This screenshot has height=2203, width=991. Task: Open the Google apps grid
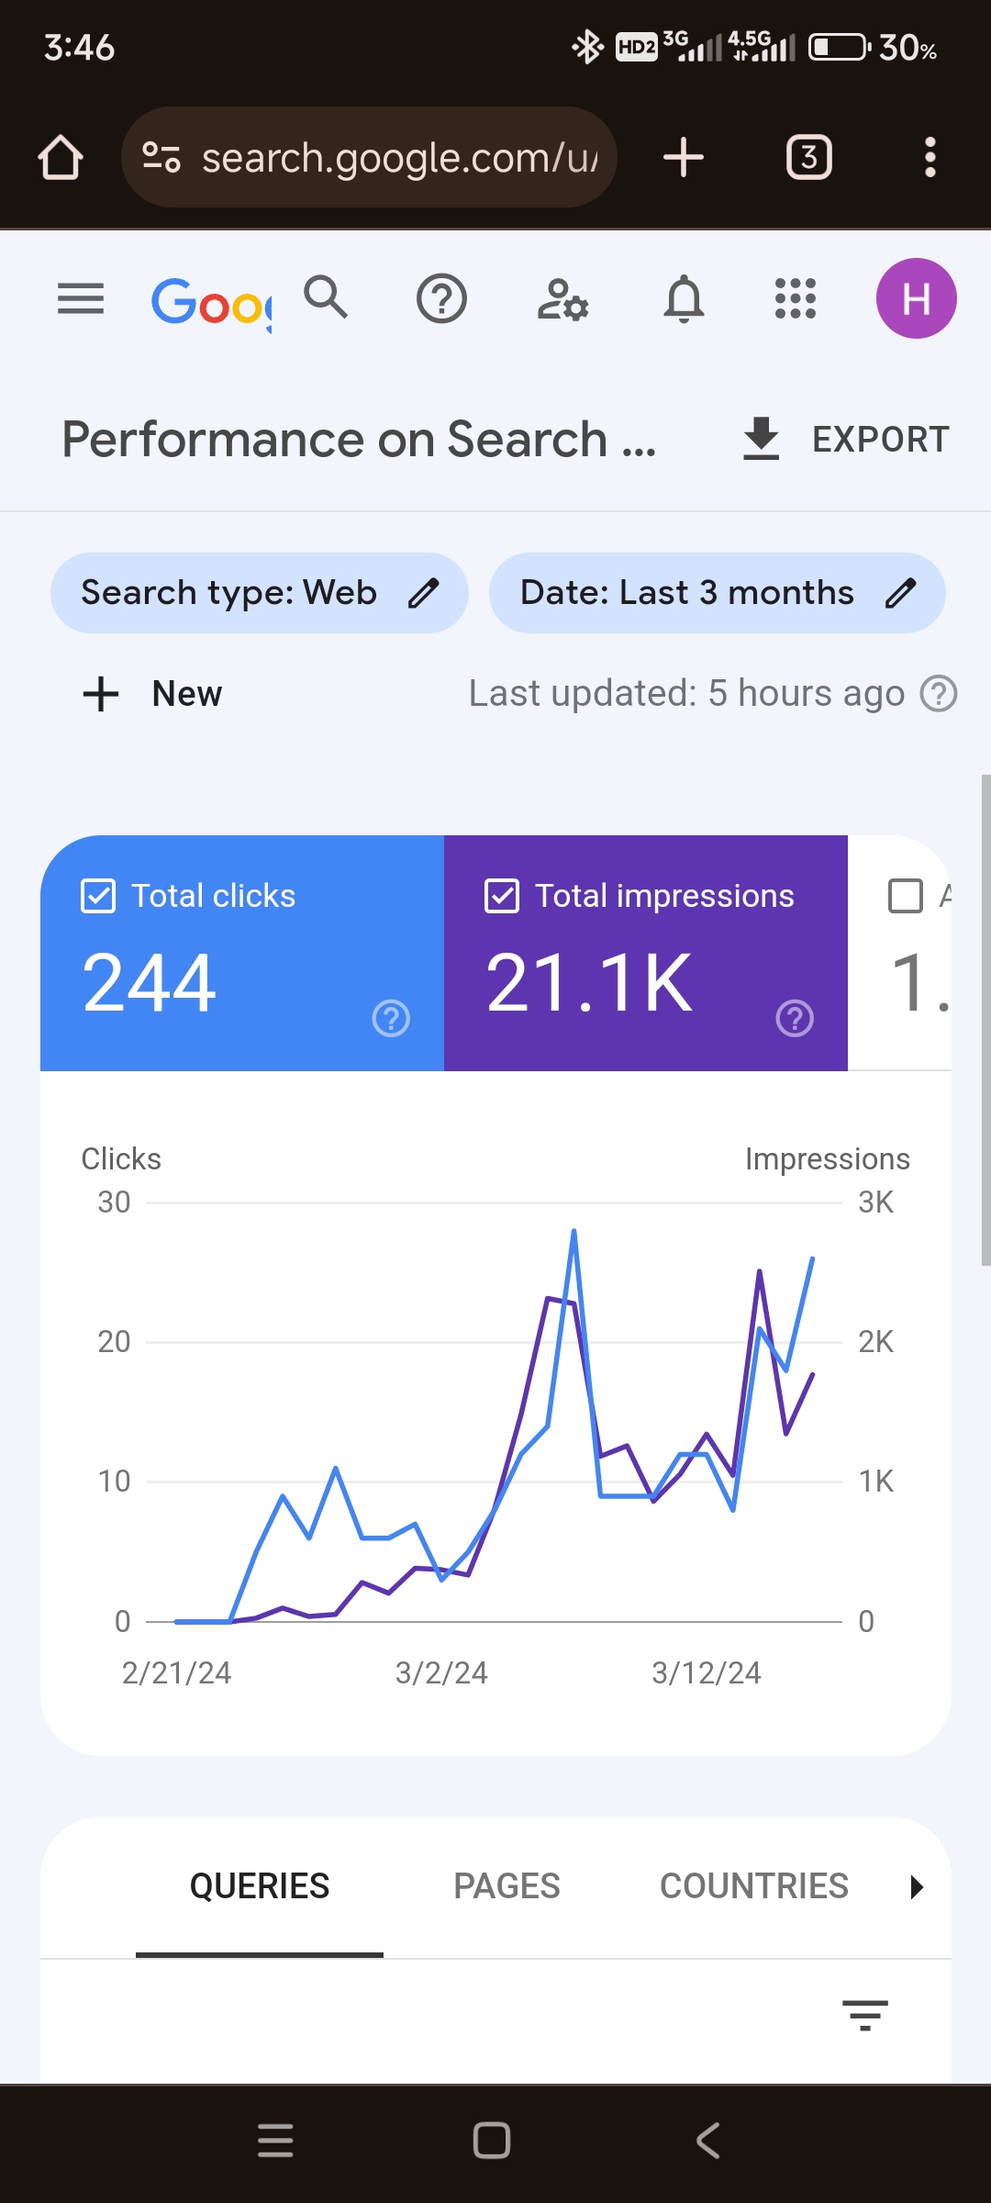796,298
